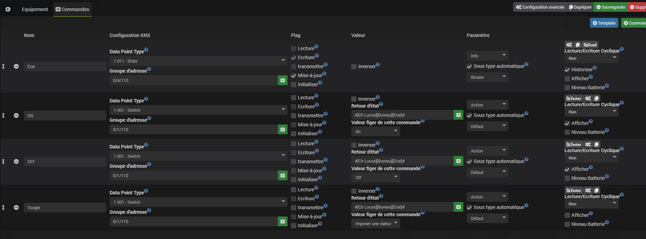Click the Toogle name input field
This screenshot has height=239, width=646.
pos(65,208)
